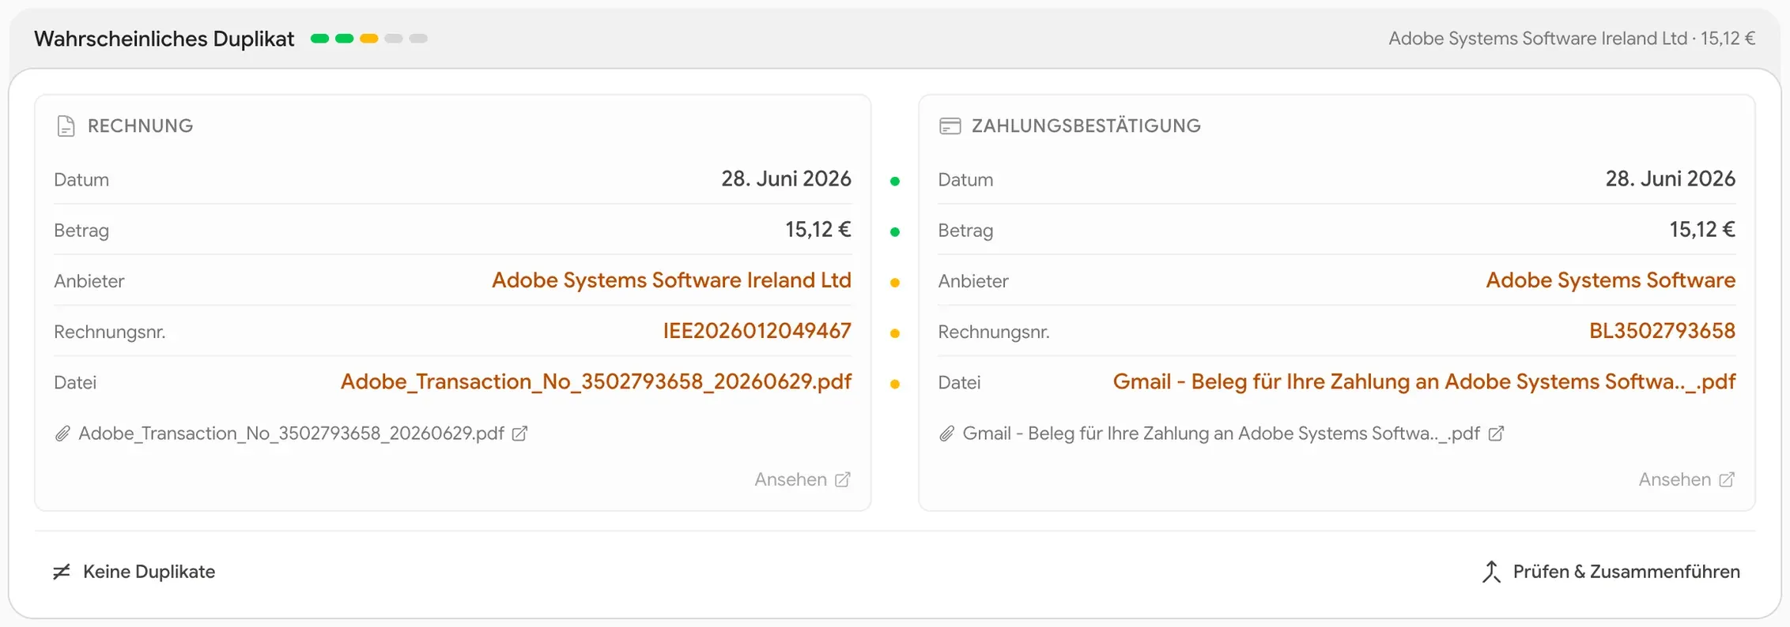Click the duplicate confidence indicator dots
The height and width of the screenshot is (627, 1790).
click(x=369, y=39)
